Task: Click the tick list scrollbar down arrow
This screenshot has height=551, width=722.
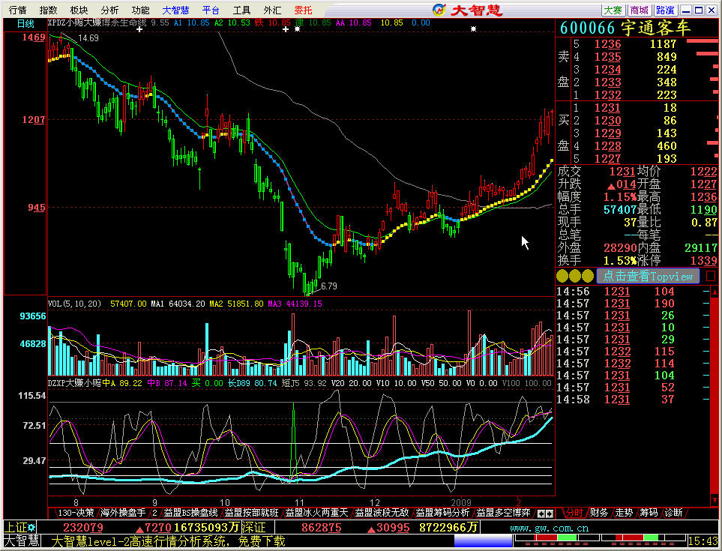Action: [715, 500]
